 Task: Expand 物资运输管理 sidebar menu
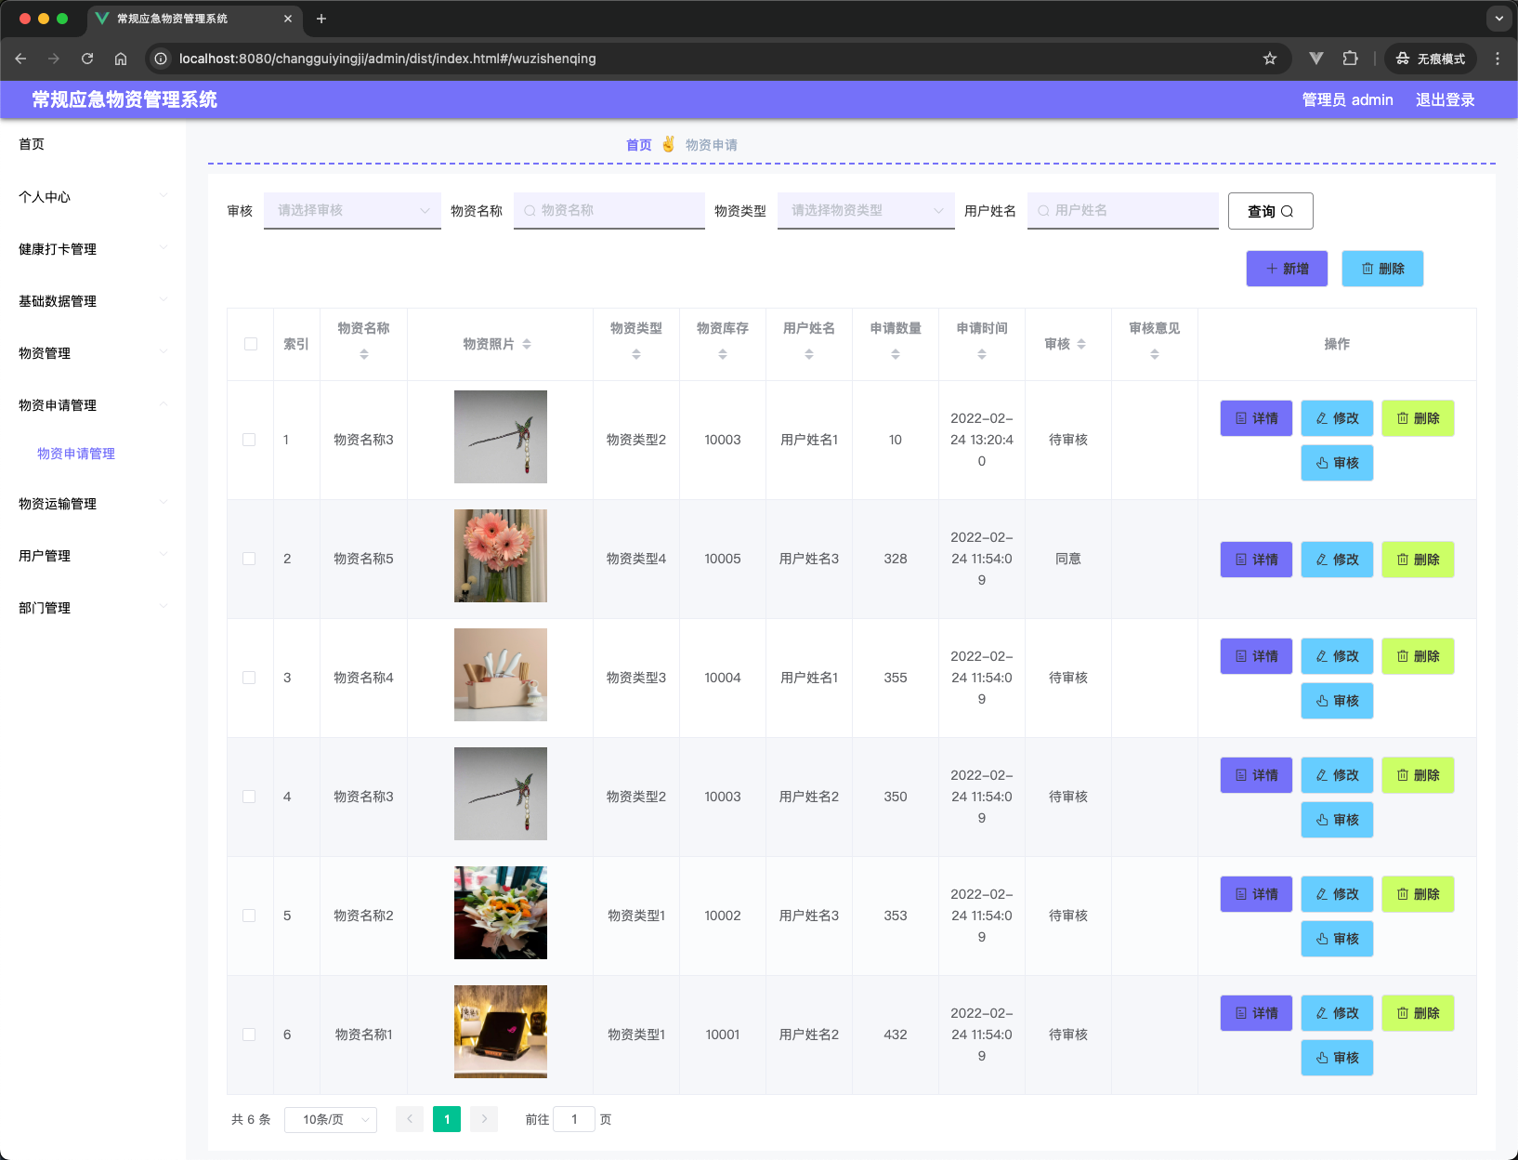(x=93, y=504)
